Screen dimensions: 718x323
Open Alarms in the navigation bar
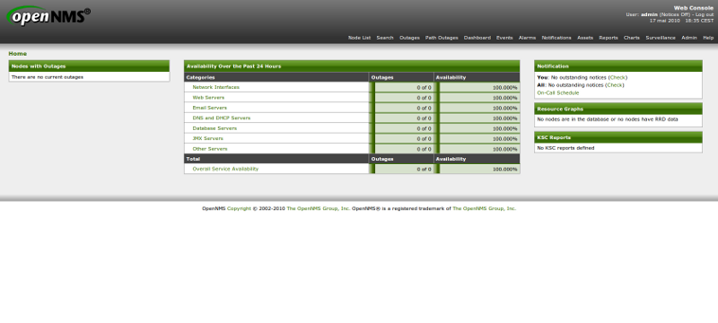tap(527, 38)
